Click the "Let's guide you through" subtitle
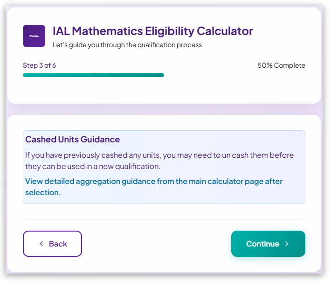331x282 pixels. [127, 45]
